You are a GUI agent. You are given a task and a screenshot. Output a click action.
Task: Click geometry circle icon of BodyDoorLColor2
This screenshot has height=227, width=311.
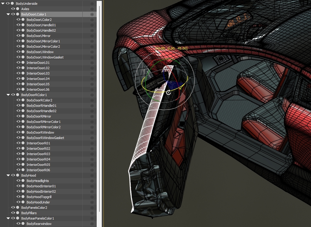[x=23, y=19]
